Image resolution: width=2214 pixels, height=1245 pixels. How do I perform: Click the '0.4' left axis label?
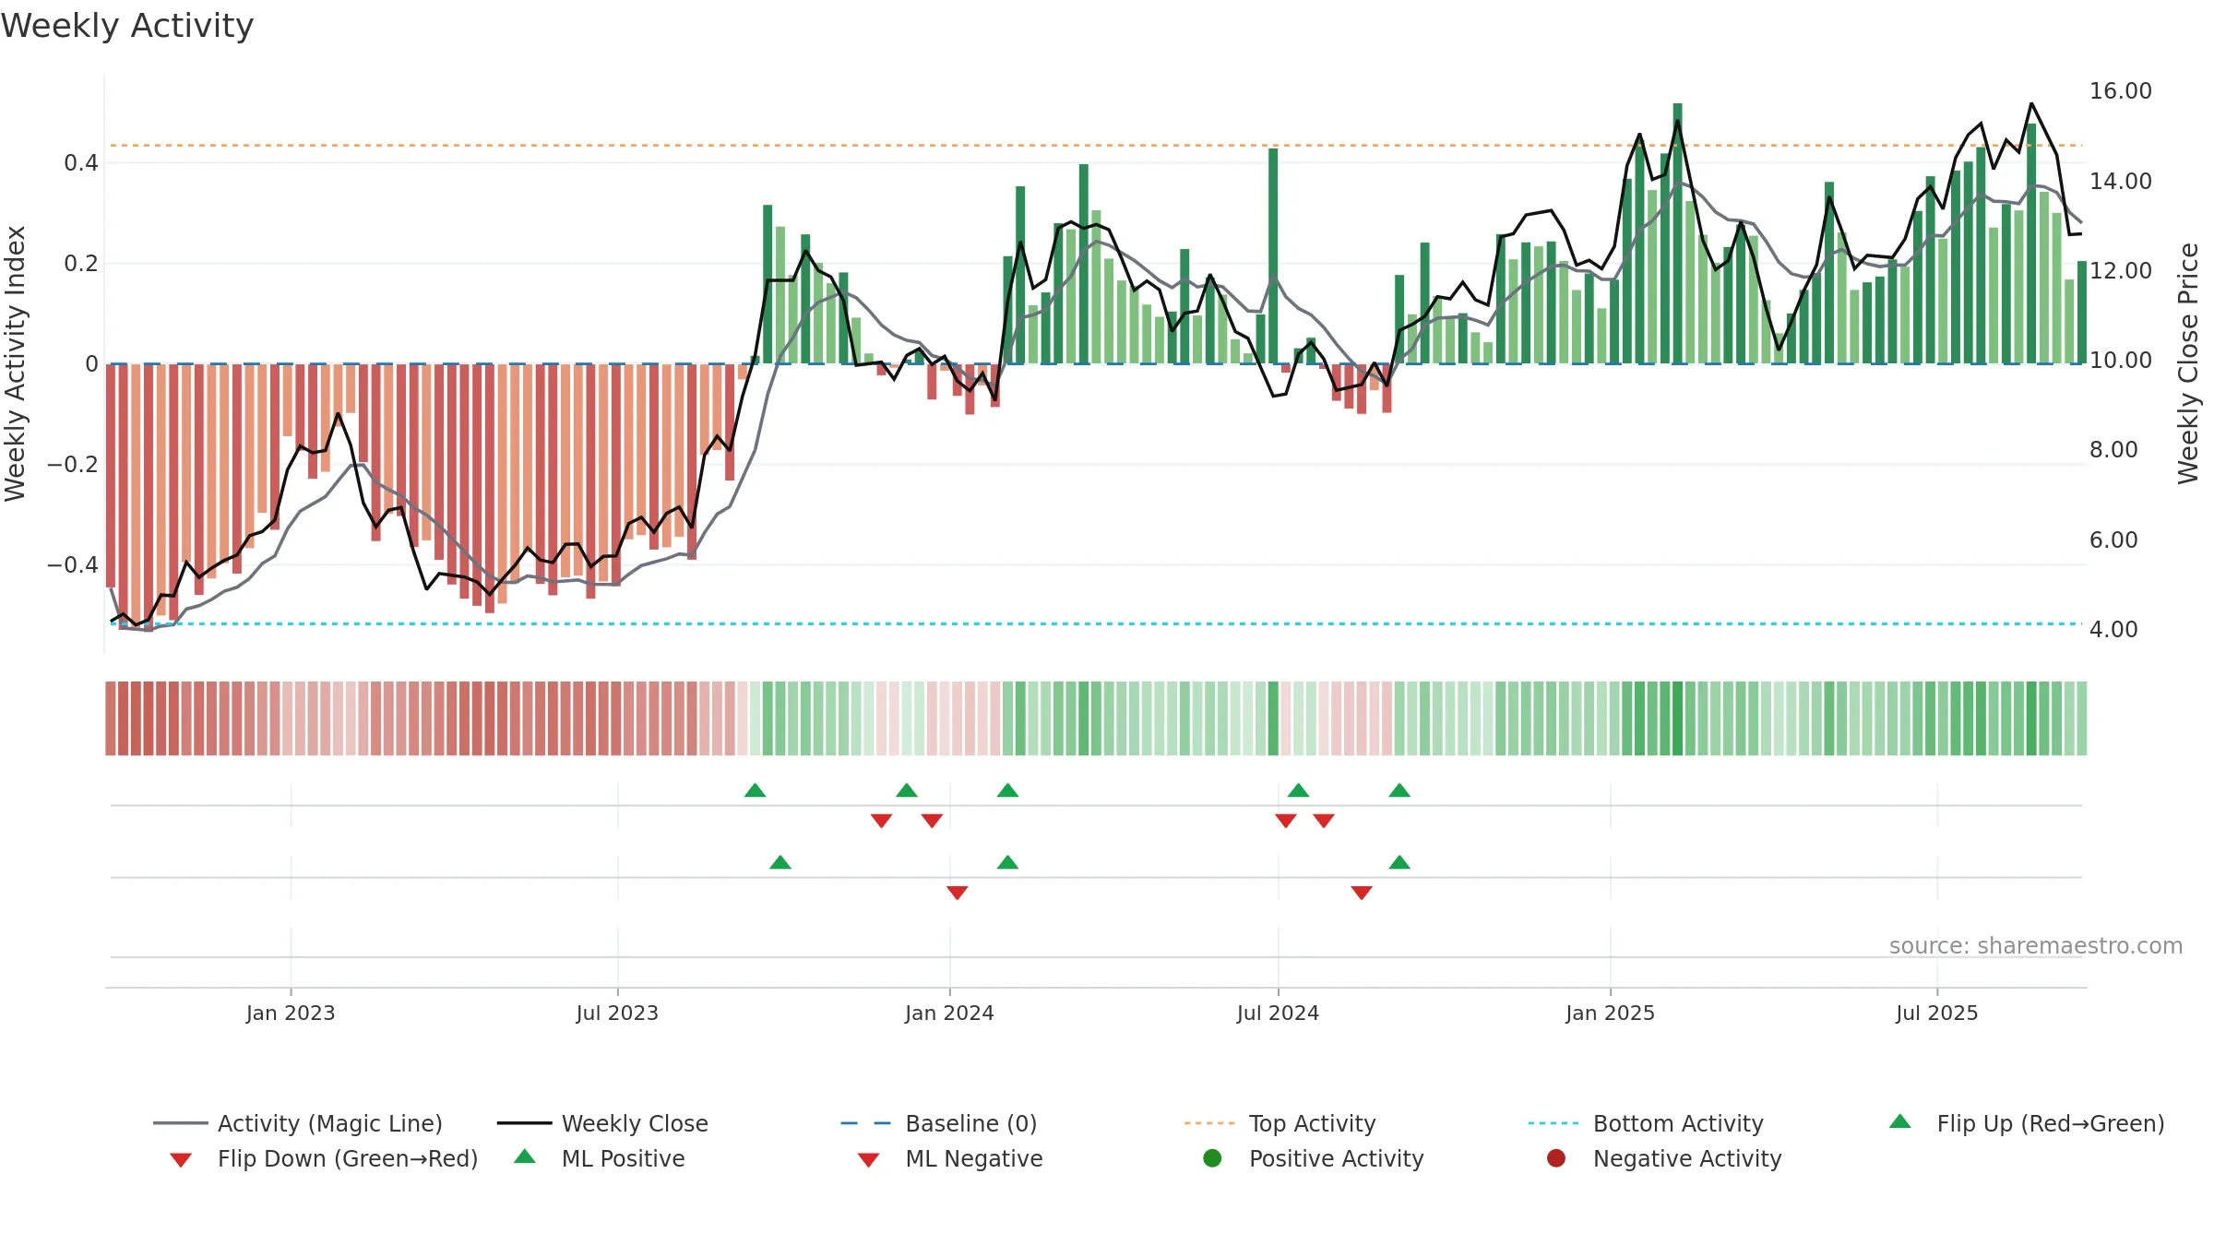click(x=81, y=163)
